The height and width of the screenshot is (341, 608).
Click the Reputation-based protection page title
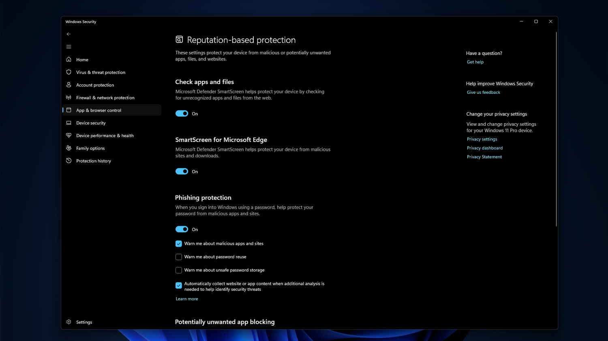[x=241, y=40]
